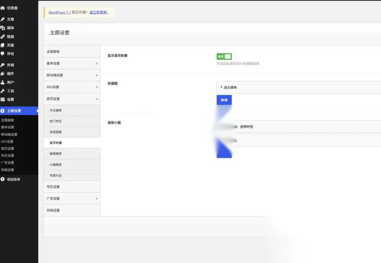Click 首页设置 in dark sidebar submenu
This screenshot has width=381, height=263.
8,148
